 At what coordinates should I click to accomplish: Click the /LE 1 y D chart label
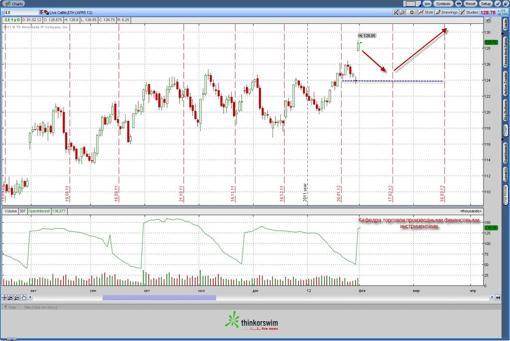pyautogui.click(x=12, y=20)
